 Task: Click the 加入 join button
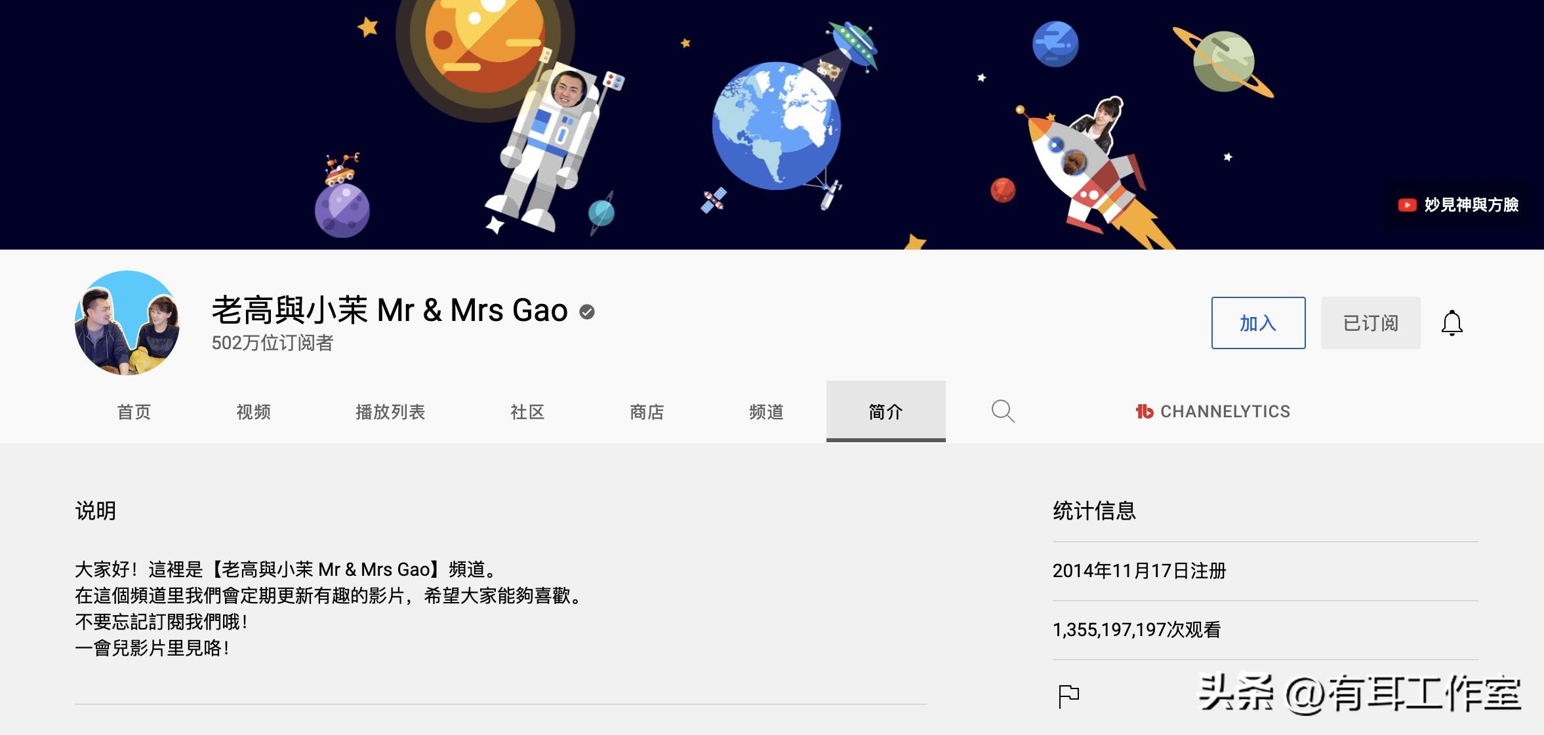(x=1258, y=323)
